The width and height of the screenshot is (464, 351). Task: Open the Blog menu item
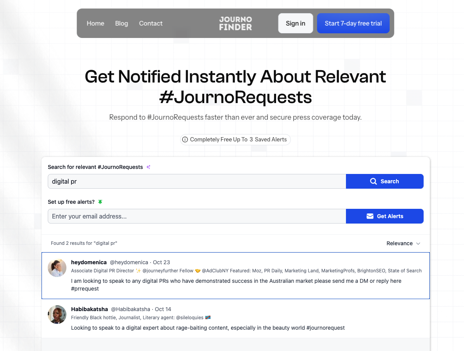(x=122, y=23)
